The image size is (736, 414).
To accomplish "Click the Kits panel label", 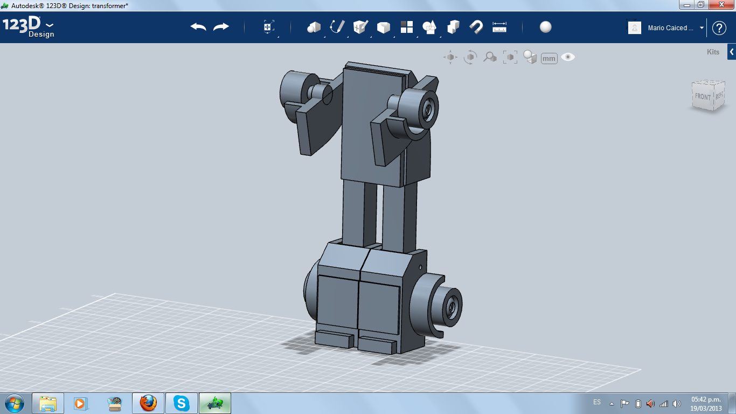I will tap(713, 52).
